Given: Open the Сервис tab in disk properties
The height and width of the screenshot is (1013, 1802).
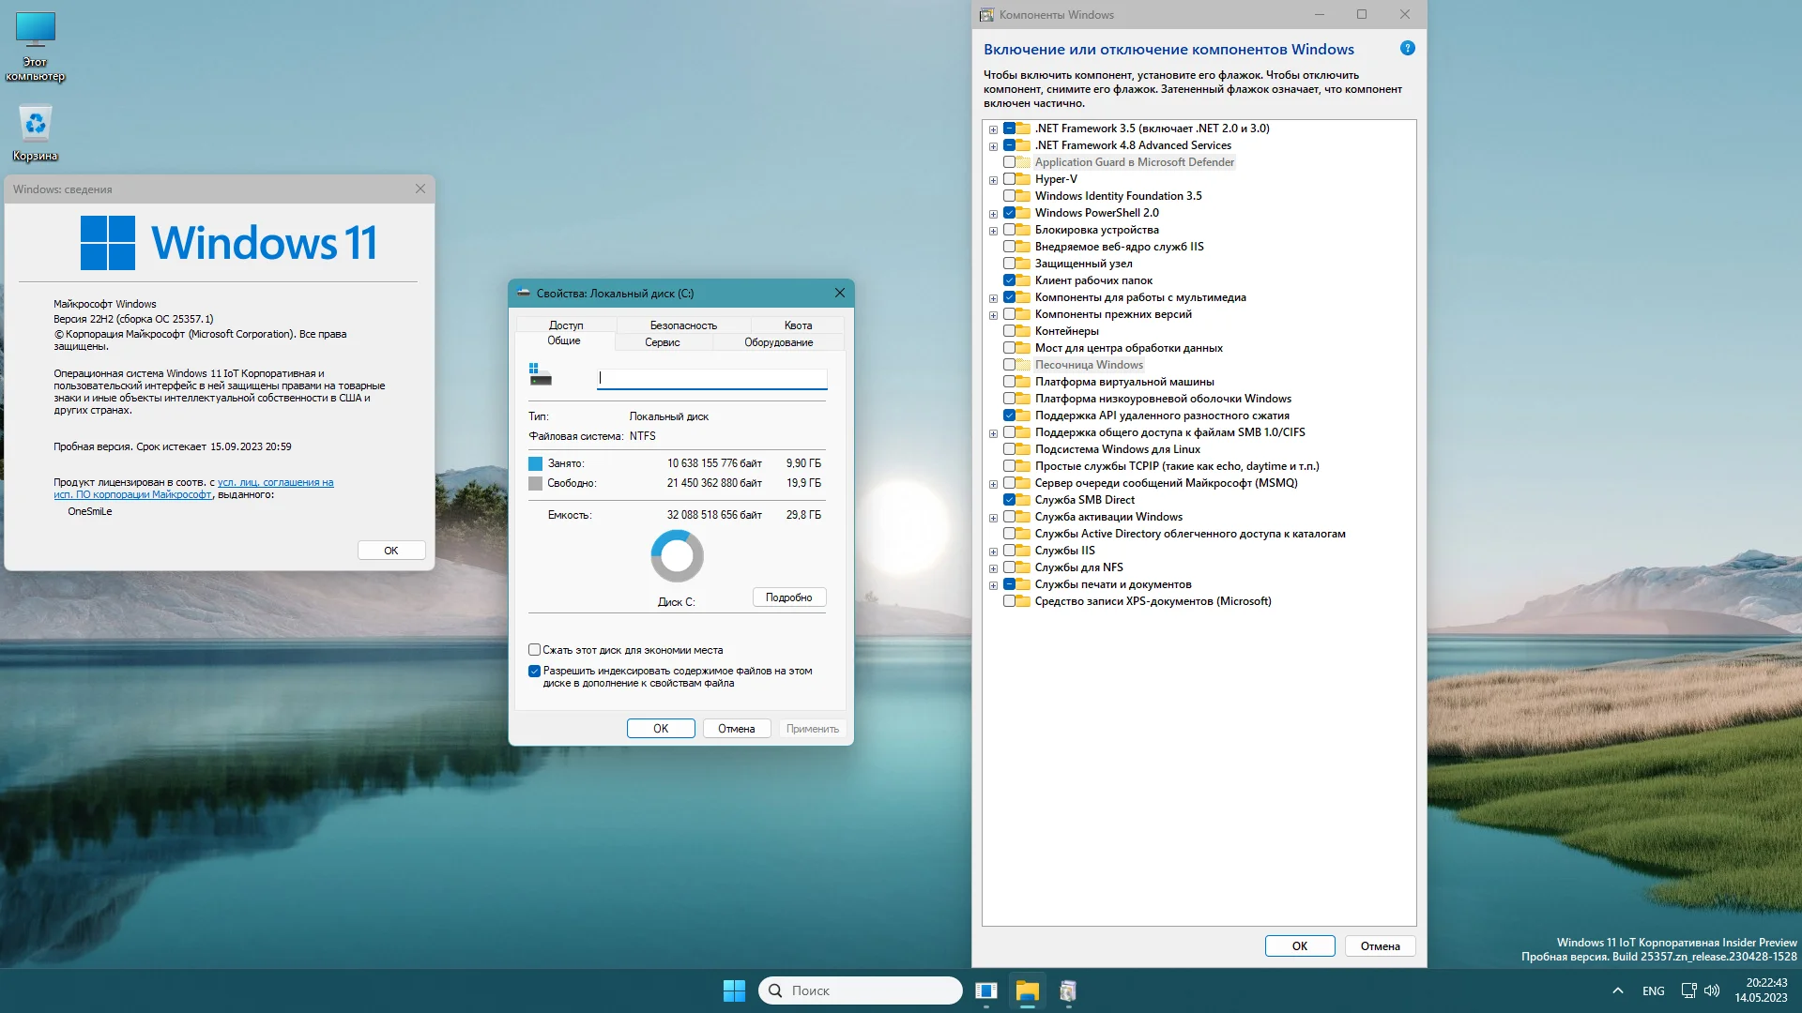Looking at the screenshot, I should pyautogui.click(x=662, y=342).
